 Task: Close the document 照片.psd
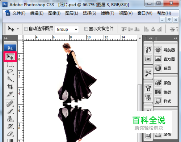(x=176, y=20)
